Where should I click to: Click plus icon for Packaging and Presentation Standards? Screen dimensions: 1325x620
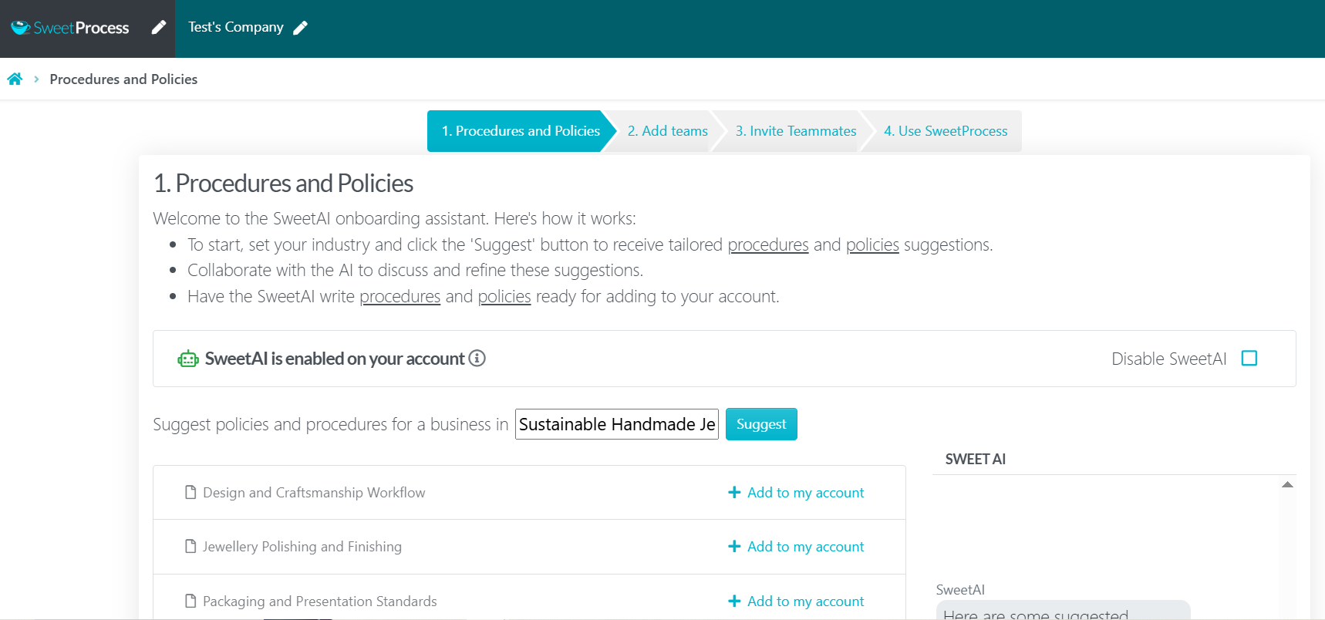tap(734, 601)
